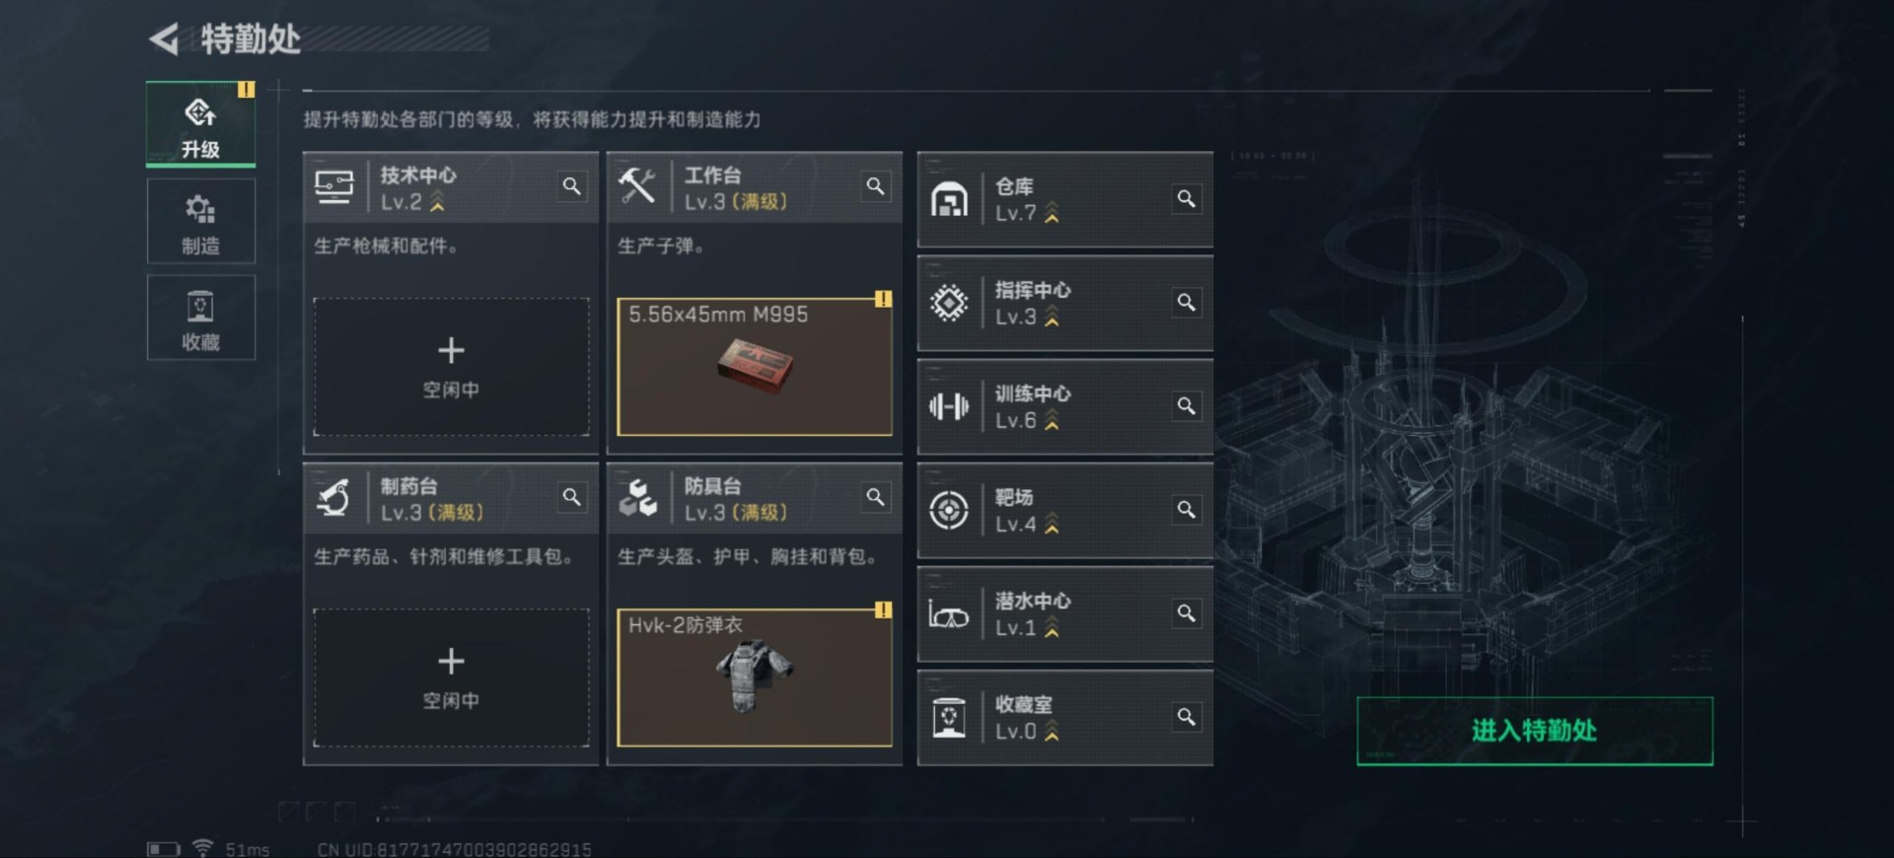Switch to the 制造 tab
The height and width of the screenshot is (858, 1894).
[x=201, y=221]
